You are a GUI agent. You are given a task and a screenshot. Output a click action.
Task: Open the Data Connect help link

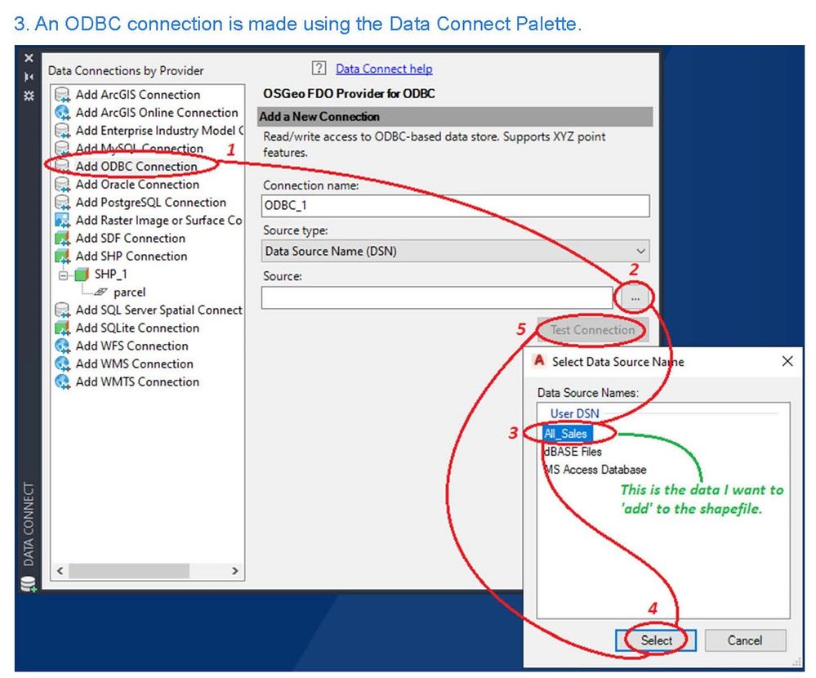[384, 69]
